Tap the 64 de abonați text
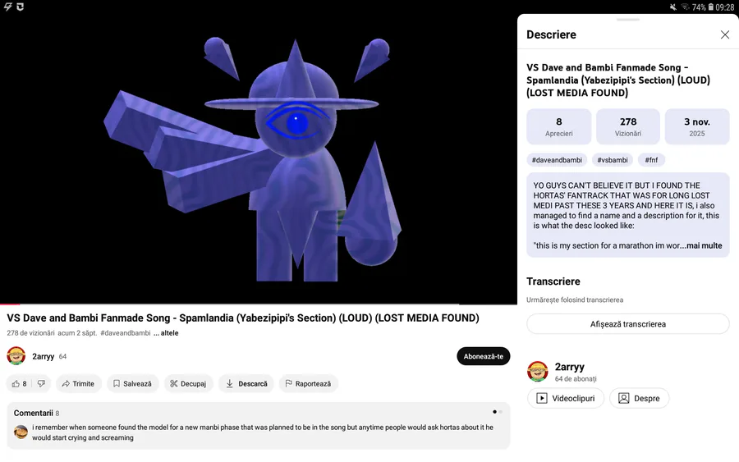 576,378
